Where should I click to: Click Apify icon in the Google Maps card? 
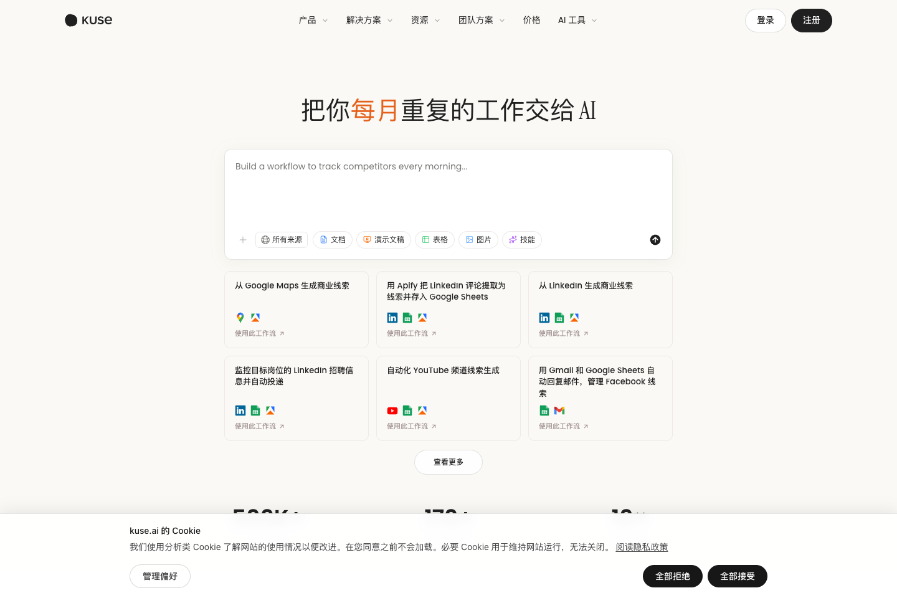pos(255,318)
